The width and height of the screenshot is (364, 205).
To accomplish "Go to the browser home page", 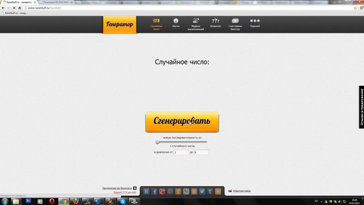I will tap(19, 8).
